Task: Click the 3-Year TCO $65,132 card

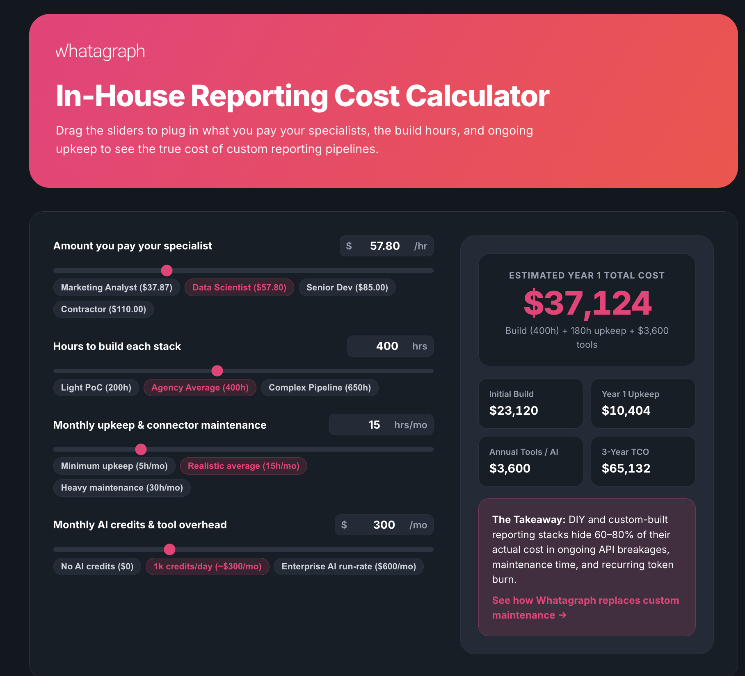Action: 643,461
